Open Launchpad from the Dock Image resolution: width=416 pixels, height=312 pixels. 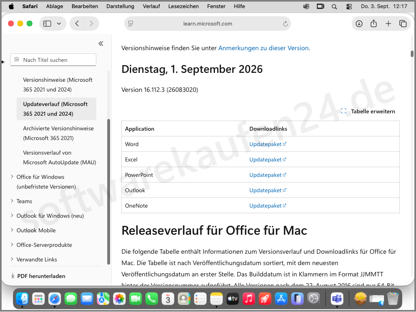(38, 299)
